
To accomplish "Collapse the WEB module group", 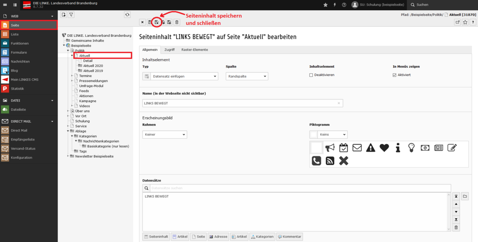I will 52,16.
